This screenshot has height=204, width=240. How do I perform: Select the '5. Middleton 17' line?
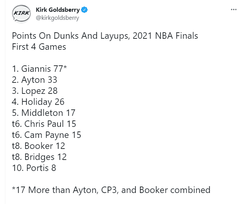point(44,113)
